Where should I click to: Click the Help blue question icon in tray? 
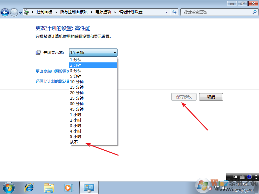[249, 177]
